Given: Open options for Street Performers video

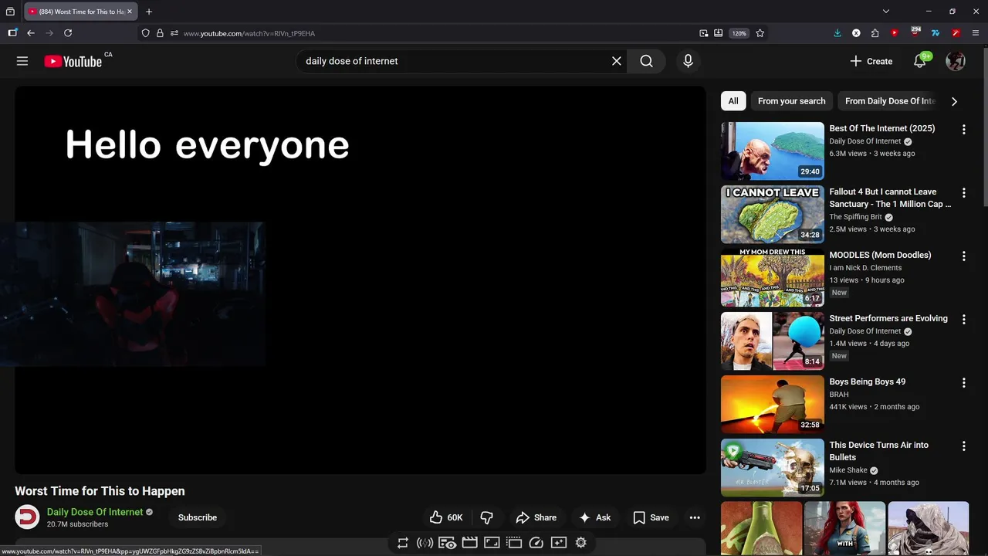Looking at the screenshot, I should [963, 319].
